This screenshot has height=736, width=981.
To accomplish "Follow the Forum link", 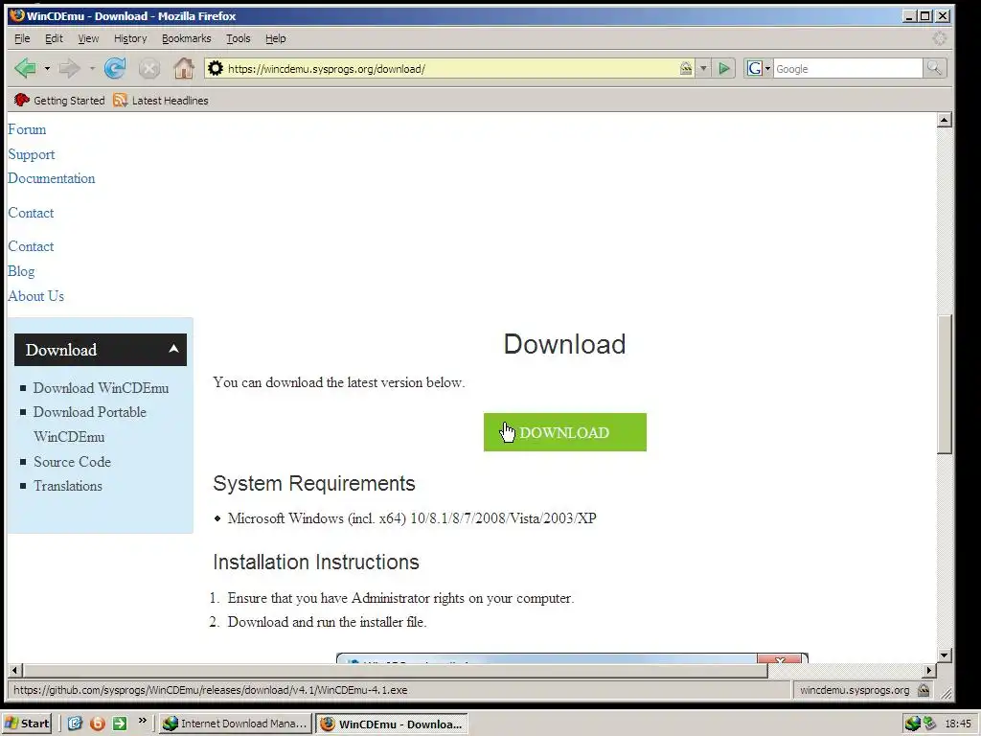I will 27,129.
